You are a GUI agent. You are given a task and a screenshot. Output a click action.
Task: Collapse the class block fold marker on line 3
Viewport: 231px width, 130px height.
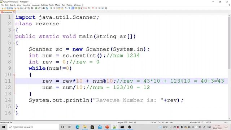click(x=14, y=30)
